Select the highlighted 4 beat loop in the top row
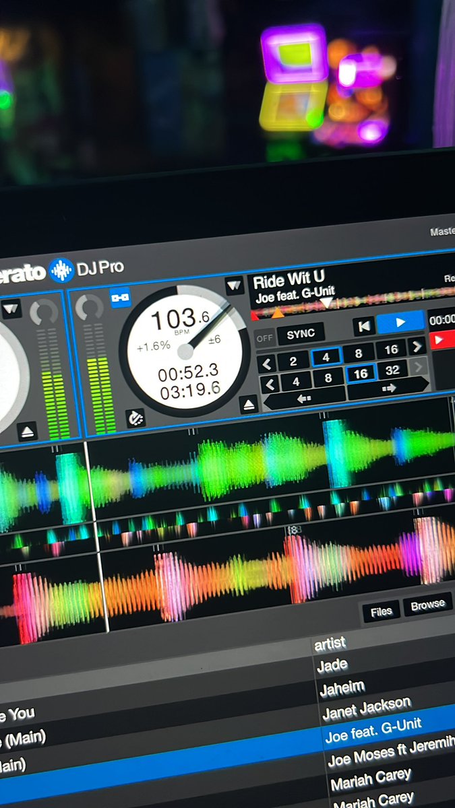455x808 pixels. (x=326, y=357)
